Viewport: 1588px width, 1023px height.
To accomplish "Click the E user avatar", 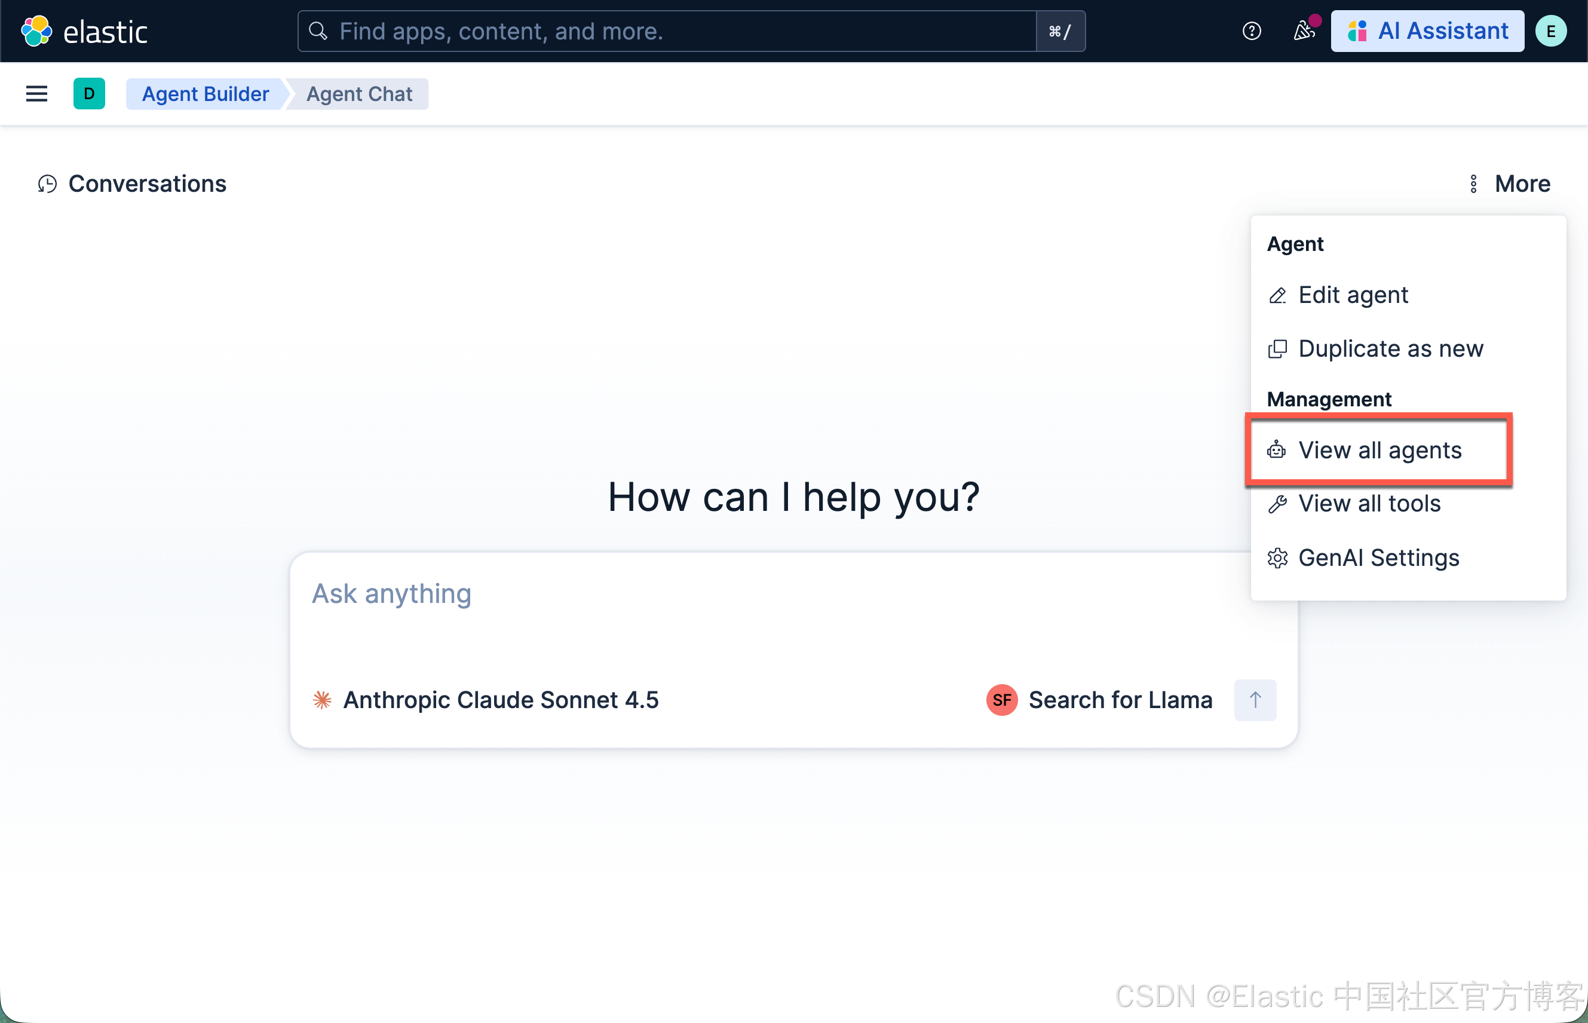I will [1551, 31].
